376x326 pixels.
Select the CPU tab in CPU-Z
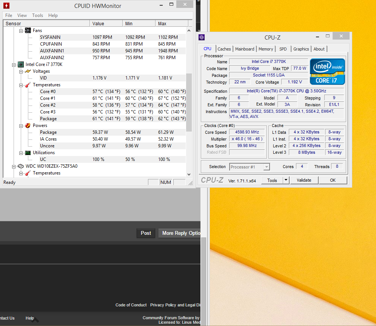click(x=207, y=49)
